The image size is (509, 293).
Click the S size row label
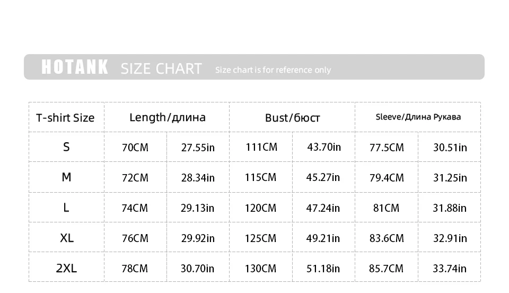(66, 147)
